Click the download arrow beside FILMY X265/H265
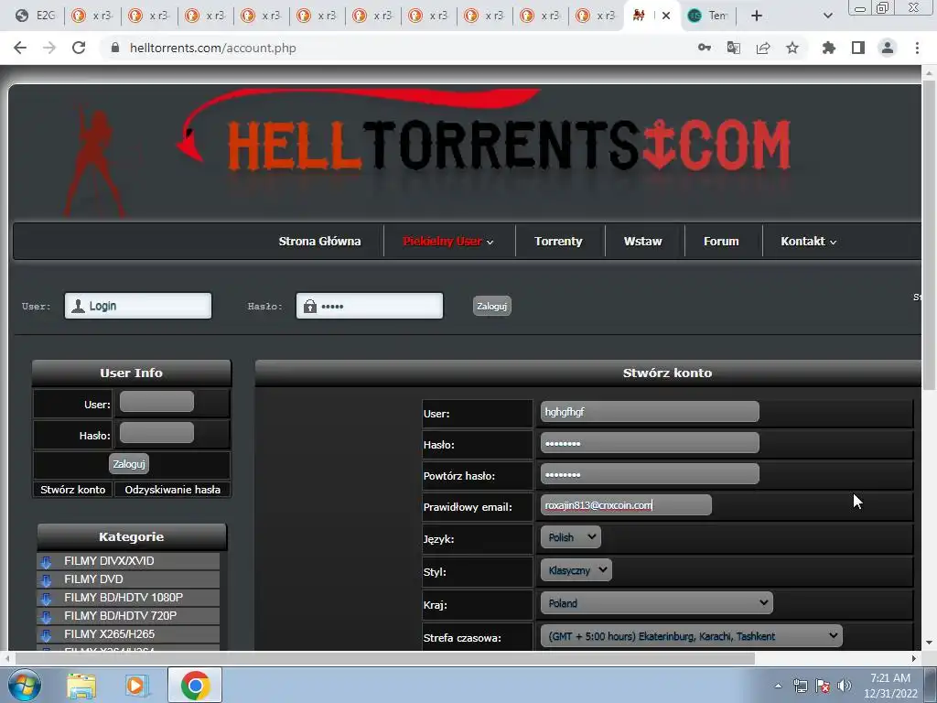937x703 pixels. pos(46,635)
